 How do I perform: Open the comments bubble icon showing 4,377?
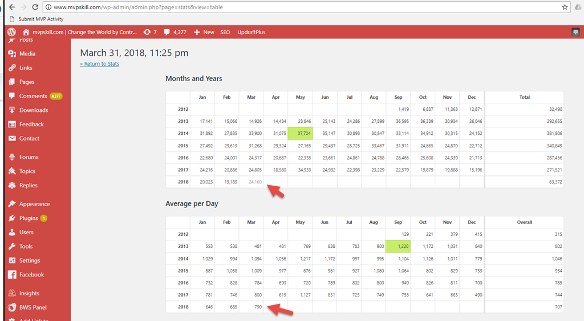pyautogui.click(x=167, y=33)
